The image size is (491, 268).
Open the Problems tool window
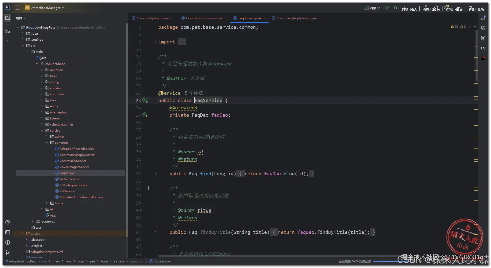(x=8, y=242)
